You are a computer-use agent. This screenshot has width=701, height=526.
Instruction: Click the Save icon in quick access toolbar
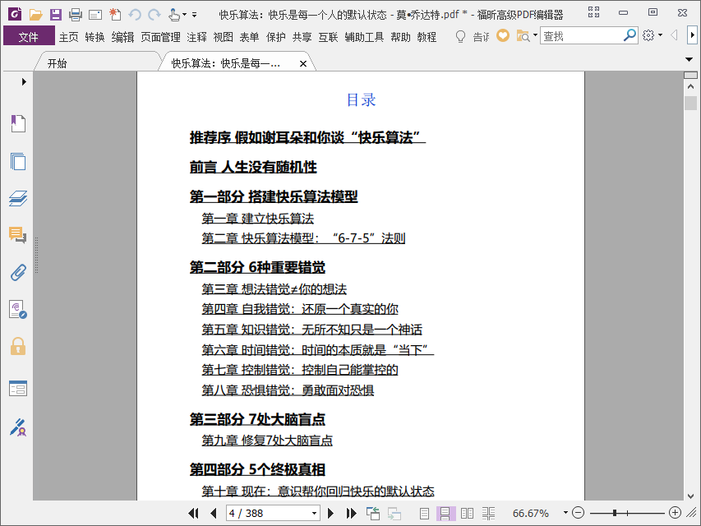(x=55, y=15)
